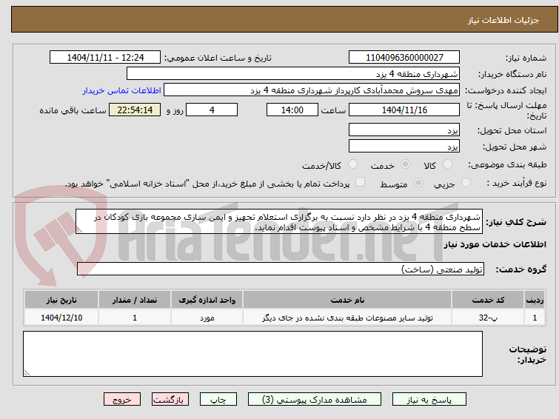
Task: Click the 'تاریخ نیاز' column header
Action: [61, 300]
